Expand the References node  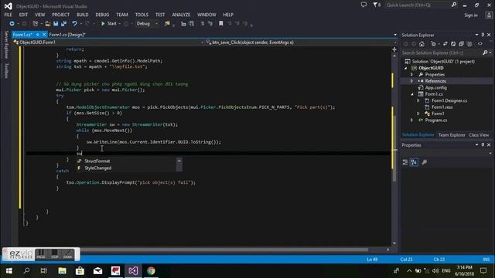tap(411, 81)
